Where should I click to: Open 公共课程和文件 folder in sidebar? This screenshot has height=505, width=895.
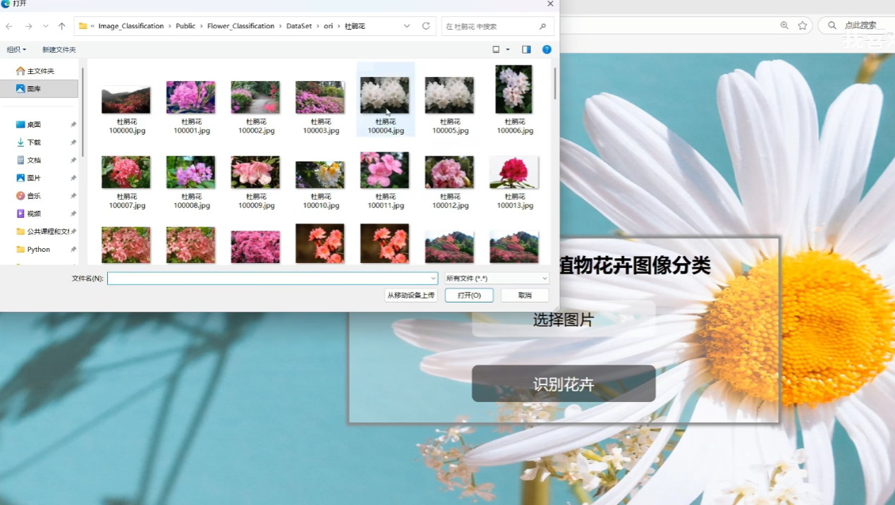pyautogui.click(x=42, y=231)
